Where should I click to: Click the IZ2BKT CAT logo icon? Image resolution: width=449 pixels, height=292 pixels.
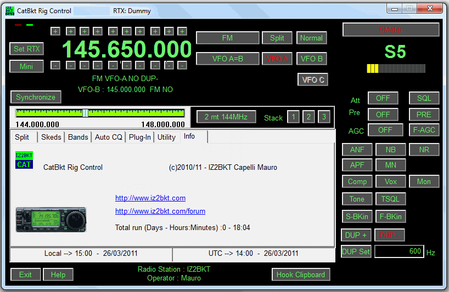pyautogui.click(x=24, y=160)
